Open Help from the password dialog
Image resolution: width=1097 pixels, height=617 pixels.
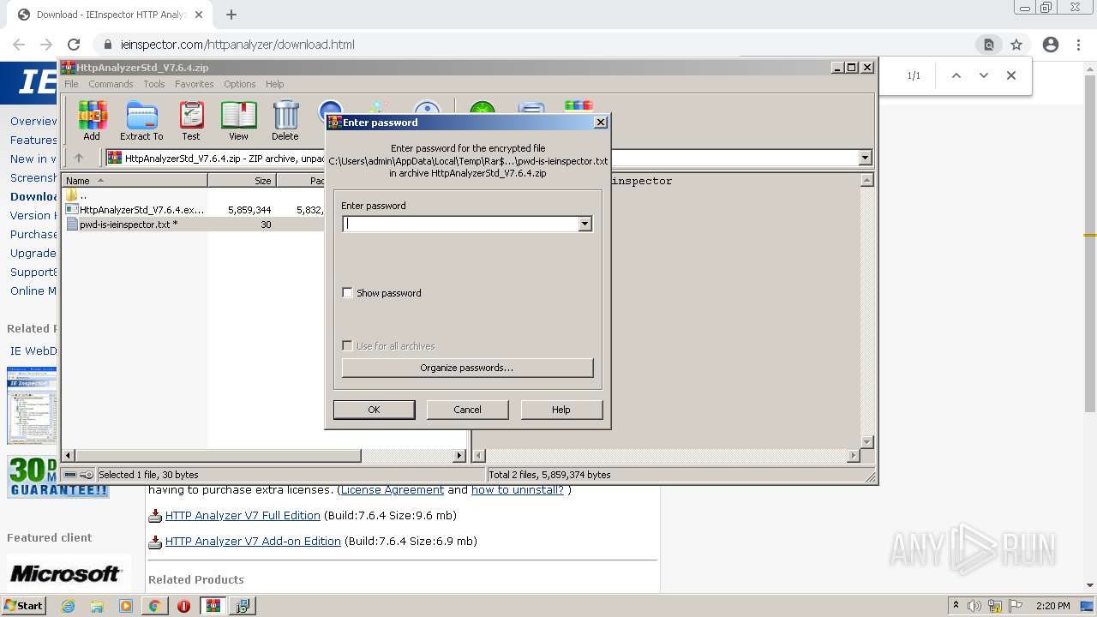(561, 410)
